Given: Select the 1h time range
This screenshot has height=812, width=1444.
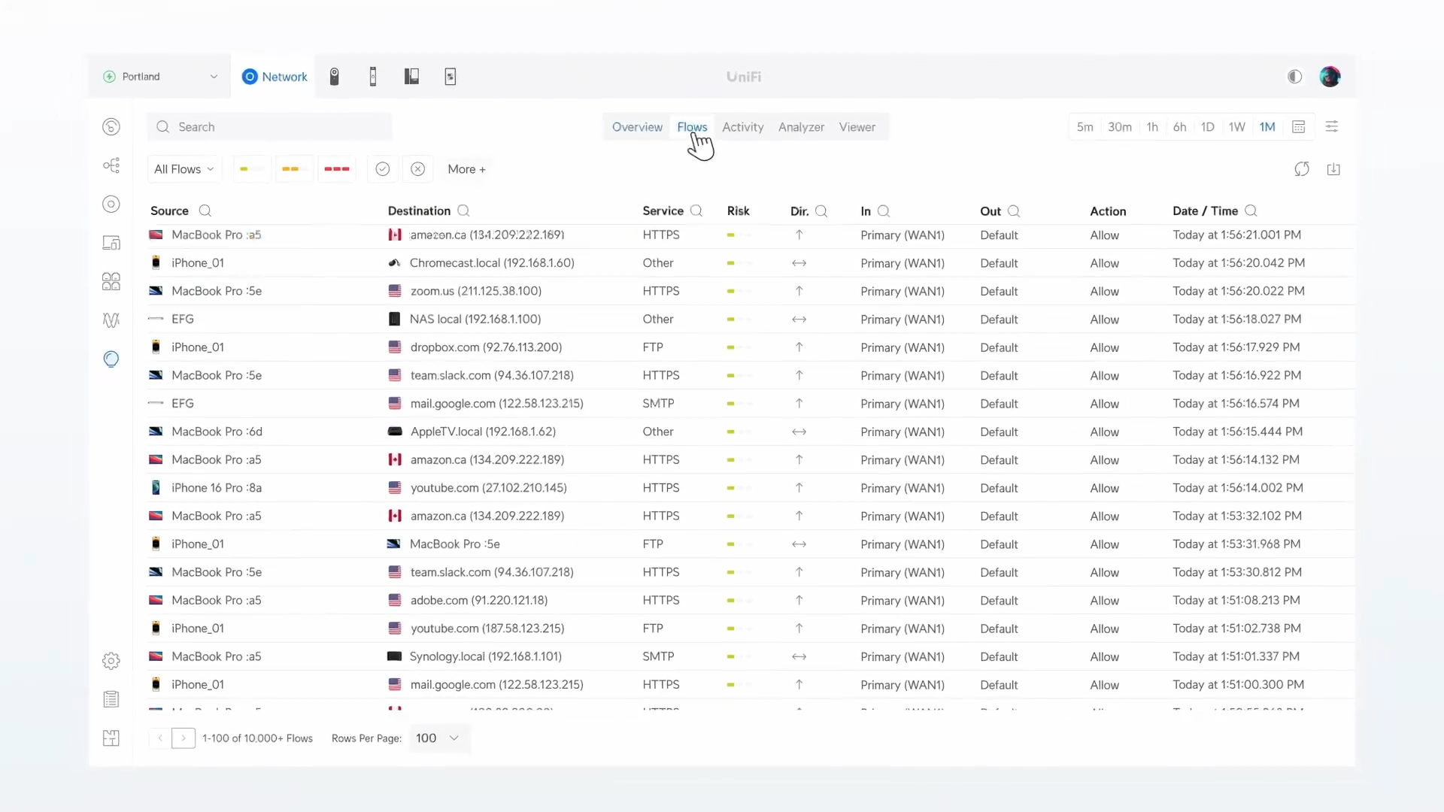Looking at the screenshot, I should [1151, 127].
